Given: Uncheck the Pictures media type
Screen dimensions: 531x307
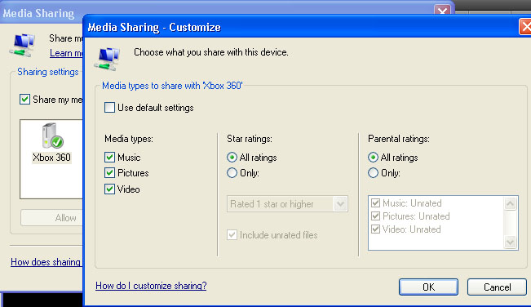Looking at the screenshot, I should click(109, 173).
